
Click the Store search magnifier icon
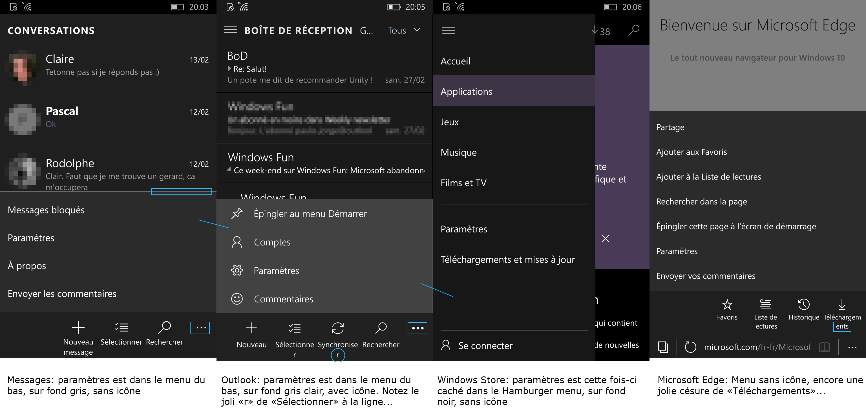click(634, 30)
